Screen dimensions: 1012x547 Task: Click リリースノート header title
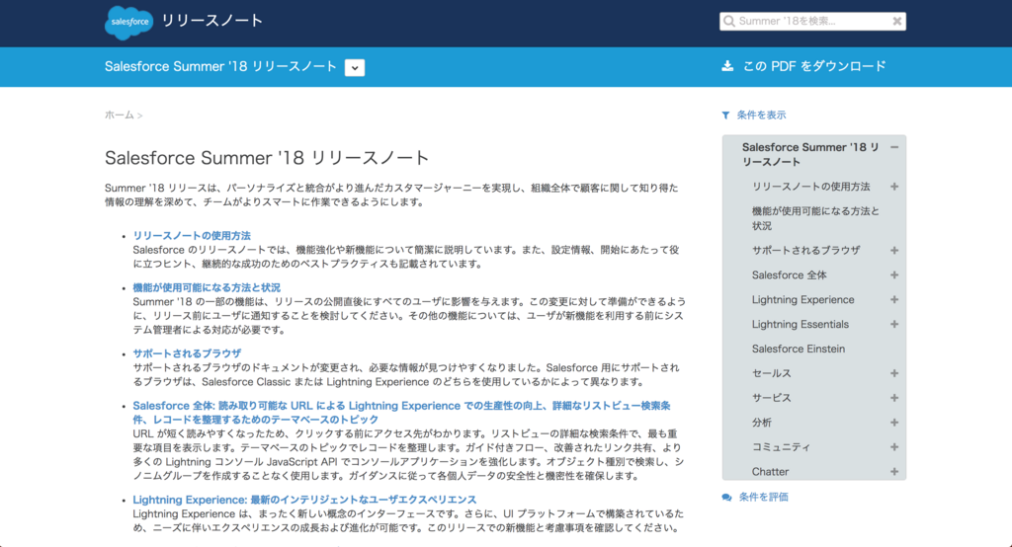212,21
